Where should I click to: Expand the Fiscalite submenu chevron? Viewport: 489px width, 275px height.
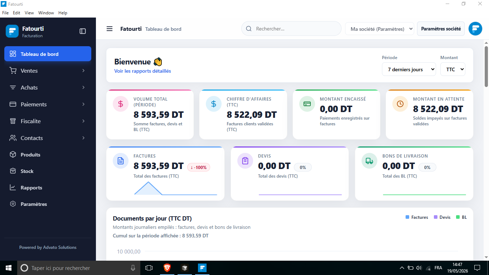83,121
